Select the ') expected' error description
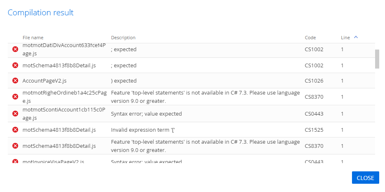 click(x=124, y=81)
